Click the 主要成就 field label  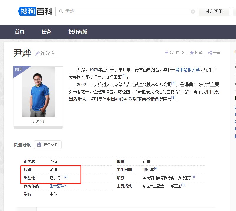click(124, 186)
